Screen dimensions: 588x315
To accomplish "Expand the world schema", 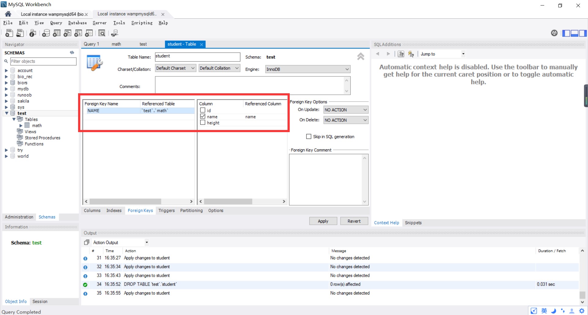I will (x=6, y=156).
